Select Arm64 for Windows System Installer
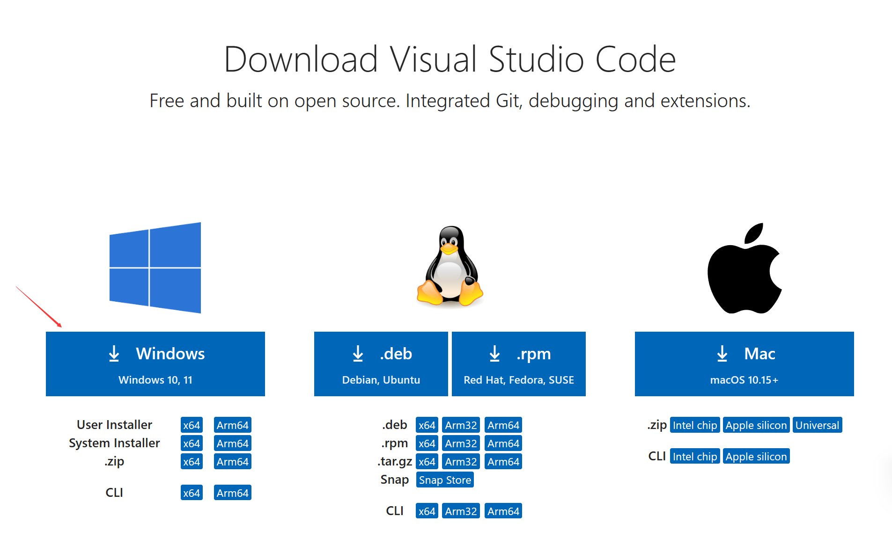This screenshot has height=538, width=892. pos(233,443)
